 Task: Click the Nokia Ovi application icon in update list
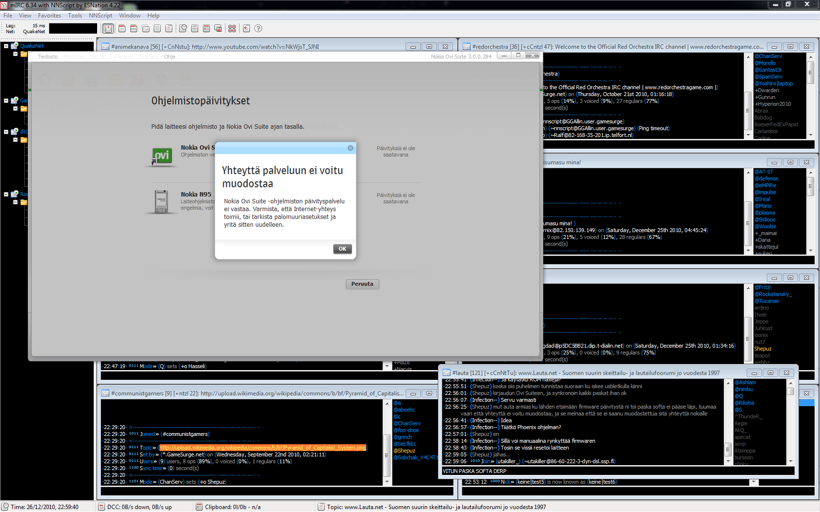pyautogui.click(x=162, y=156)
